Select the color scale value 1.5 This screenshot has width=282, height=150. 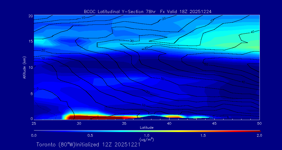point(203,135)
